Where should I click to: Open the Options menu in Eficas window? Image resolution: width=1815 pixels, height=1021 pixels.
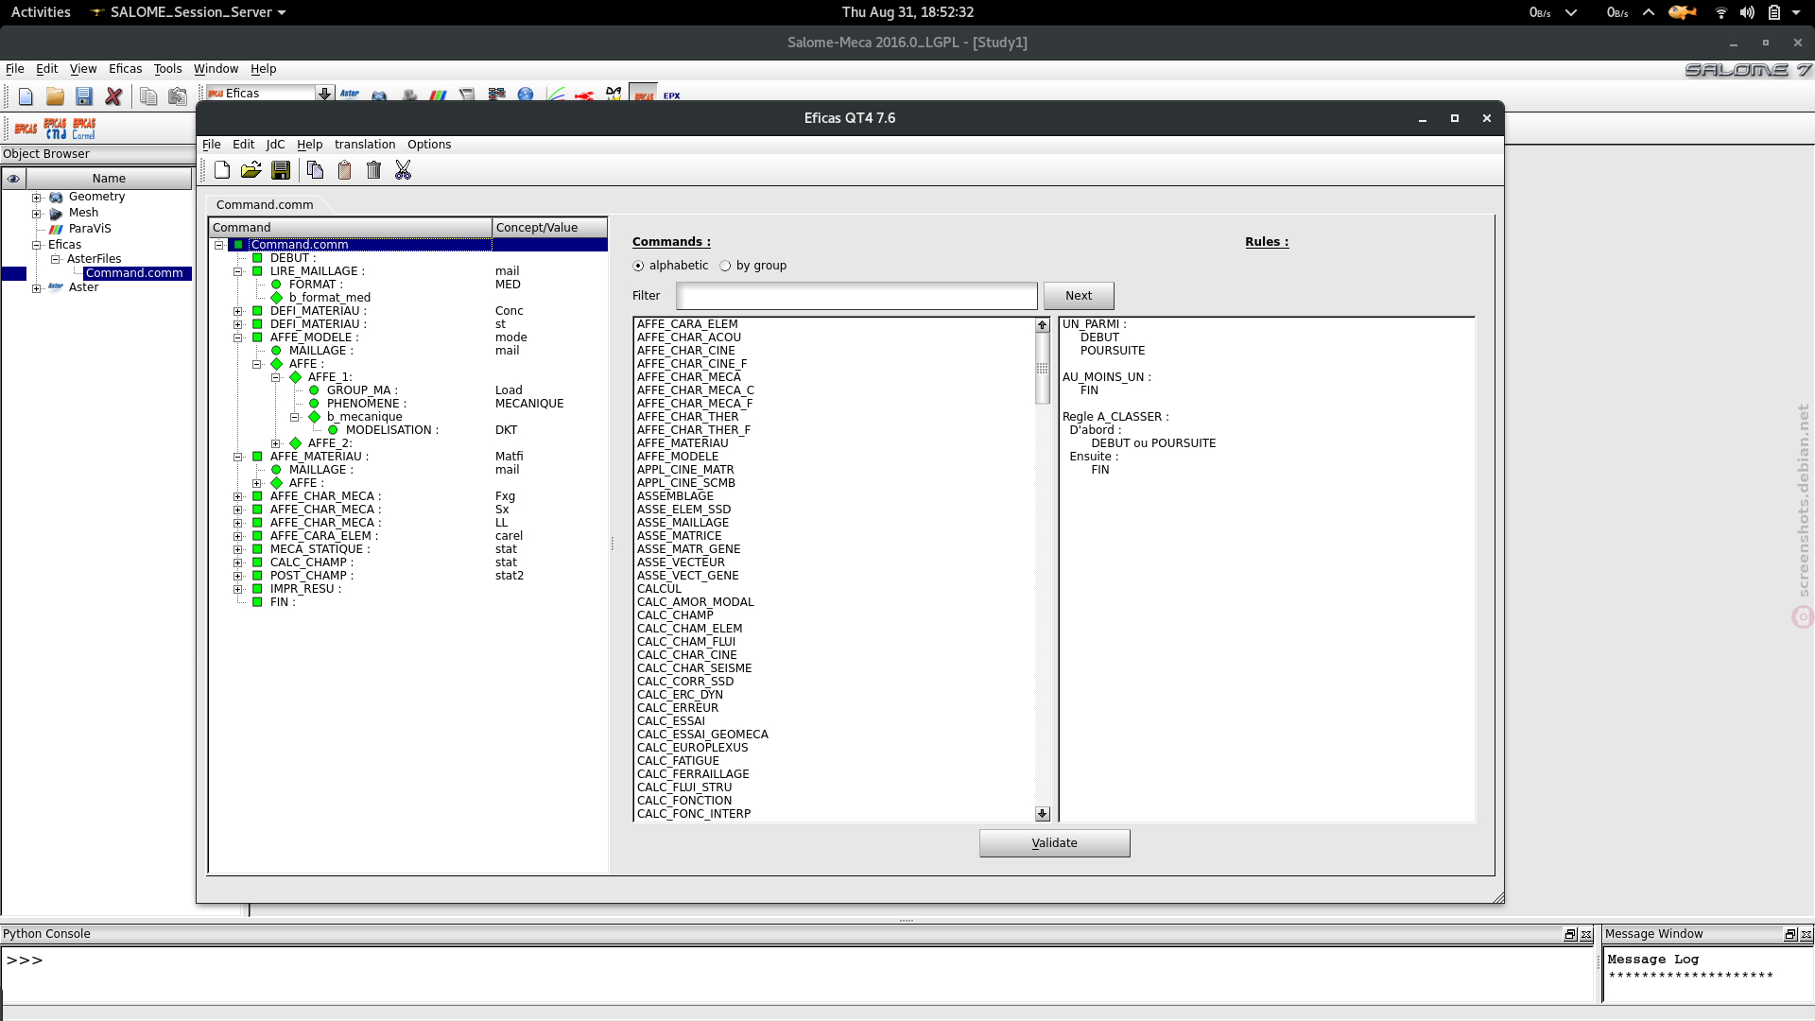[x=429, y=145]
